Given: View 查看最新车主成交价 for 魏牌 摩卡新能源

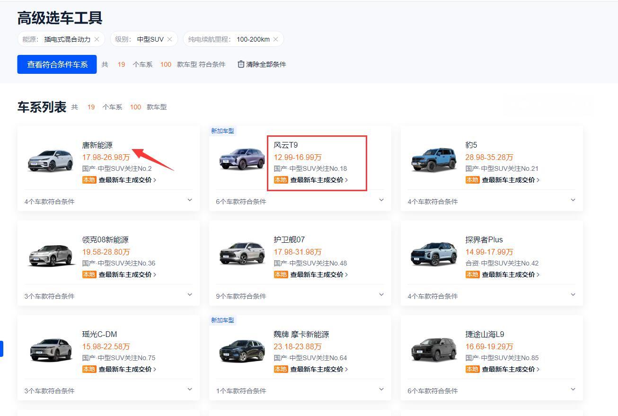Looking at the screenshot, I should [319, 369].
